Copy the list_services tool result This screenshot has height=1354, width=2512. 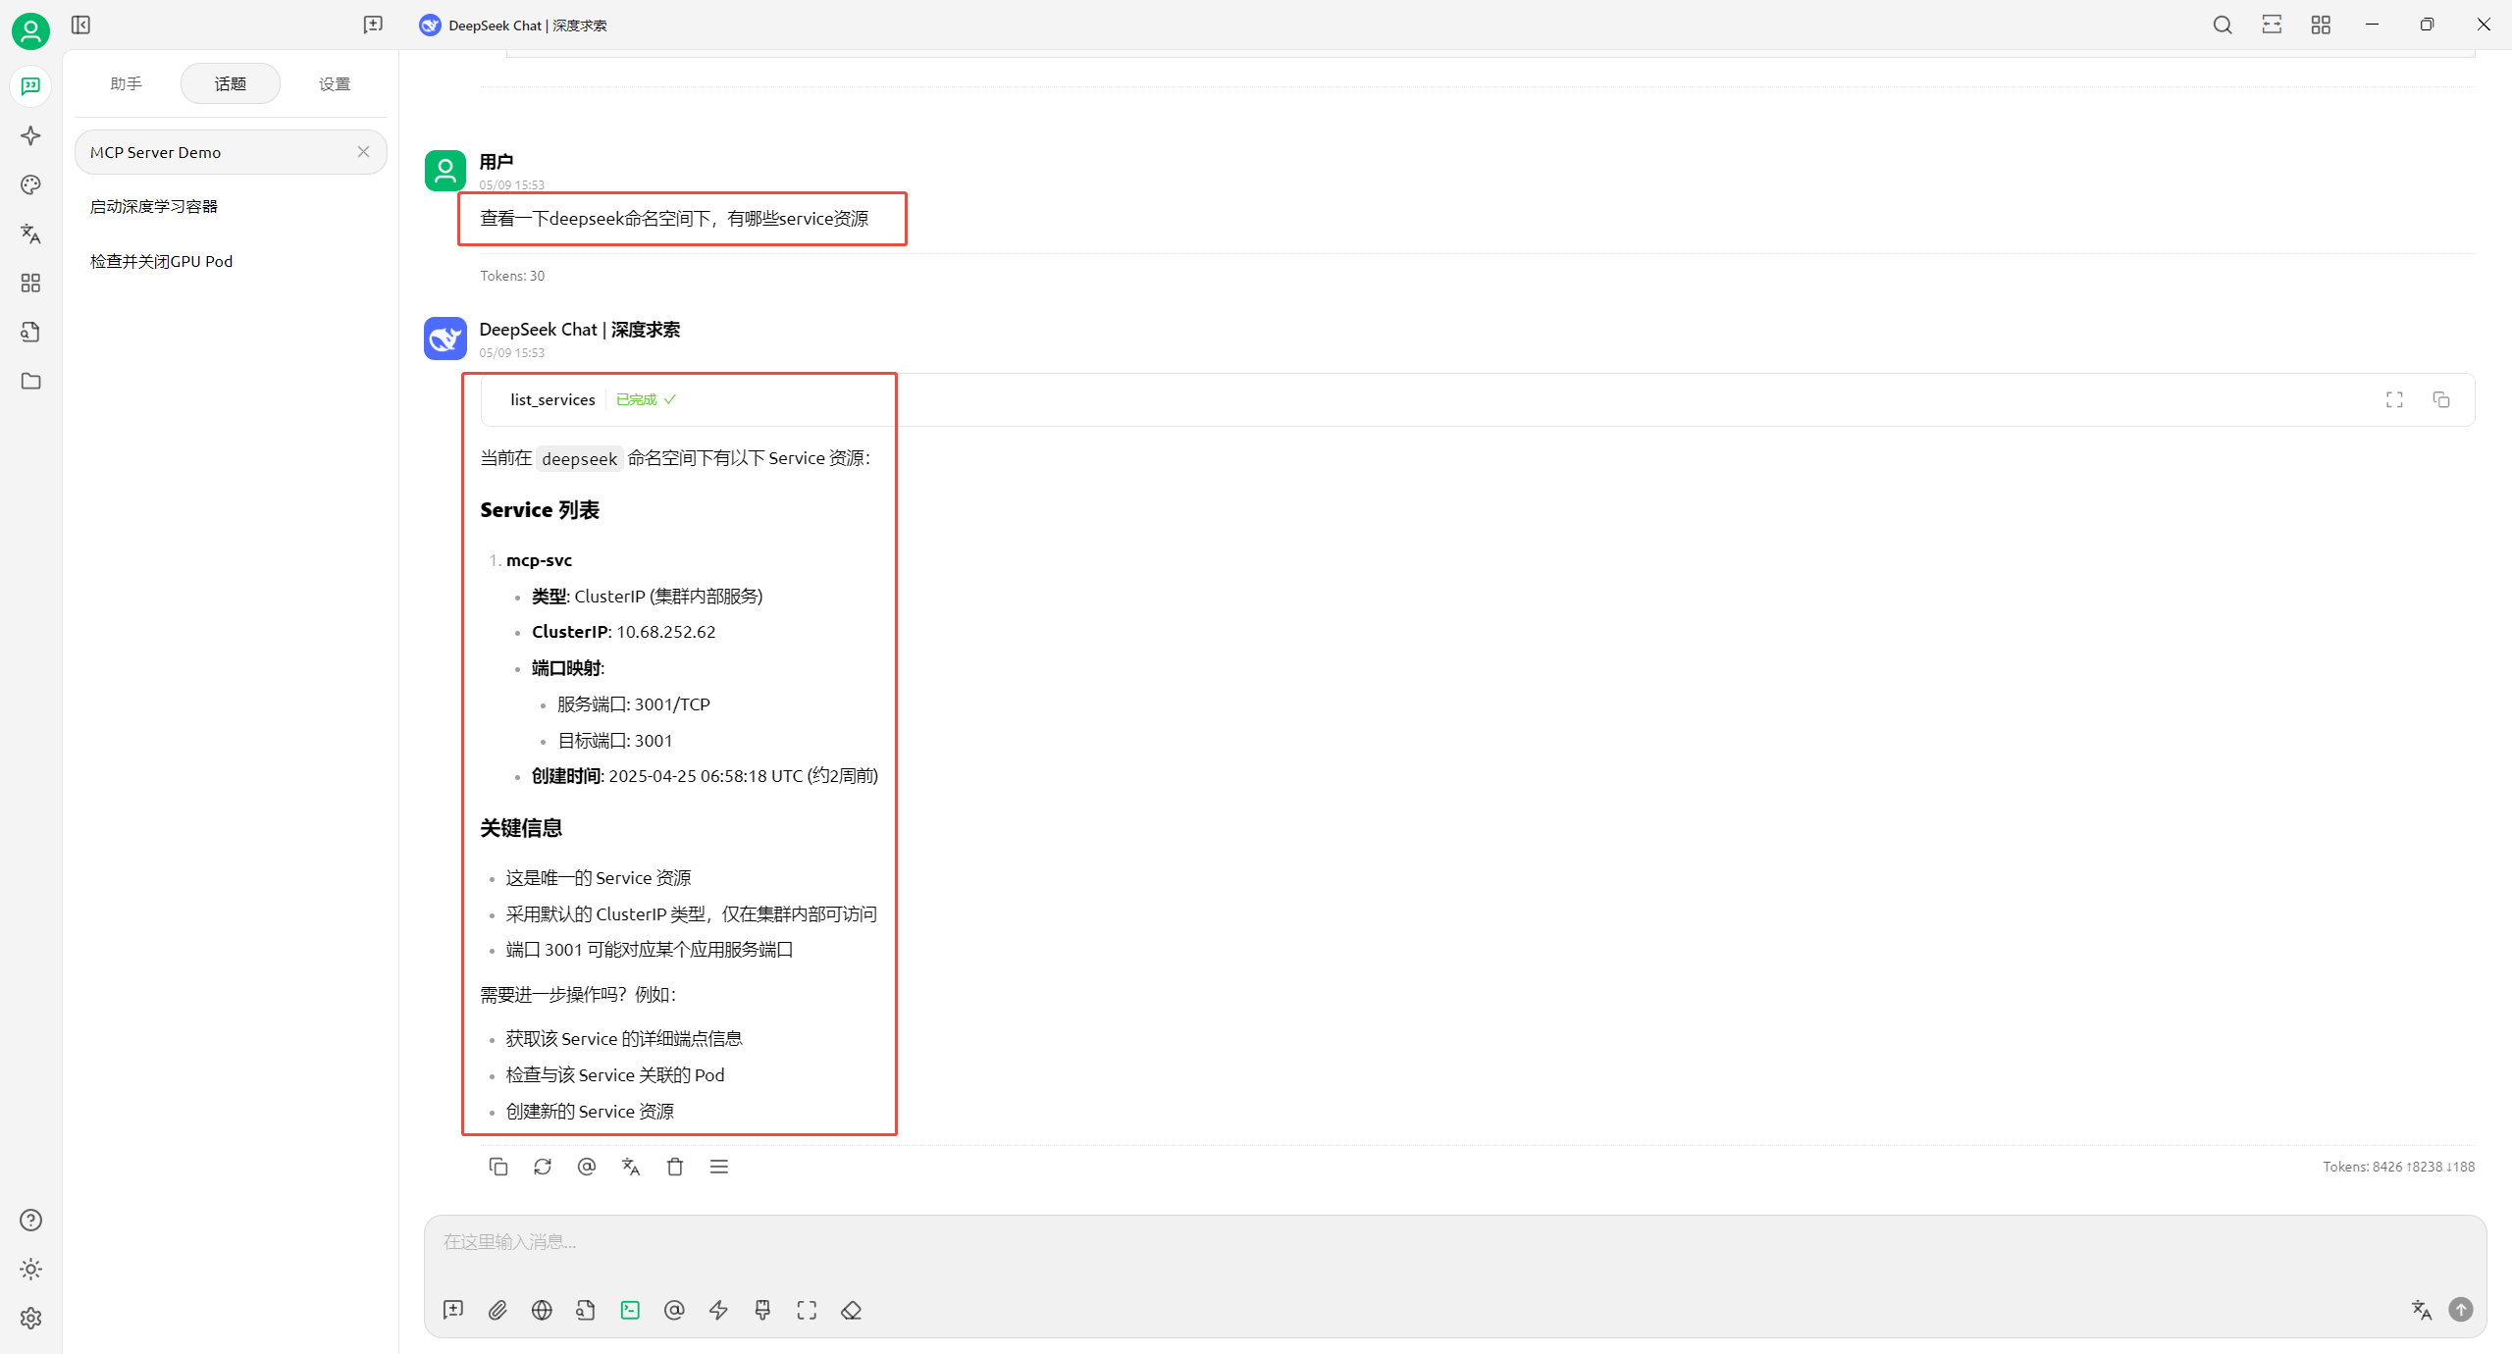click(2441, 399)
